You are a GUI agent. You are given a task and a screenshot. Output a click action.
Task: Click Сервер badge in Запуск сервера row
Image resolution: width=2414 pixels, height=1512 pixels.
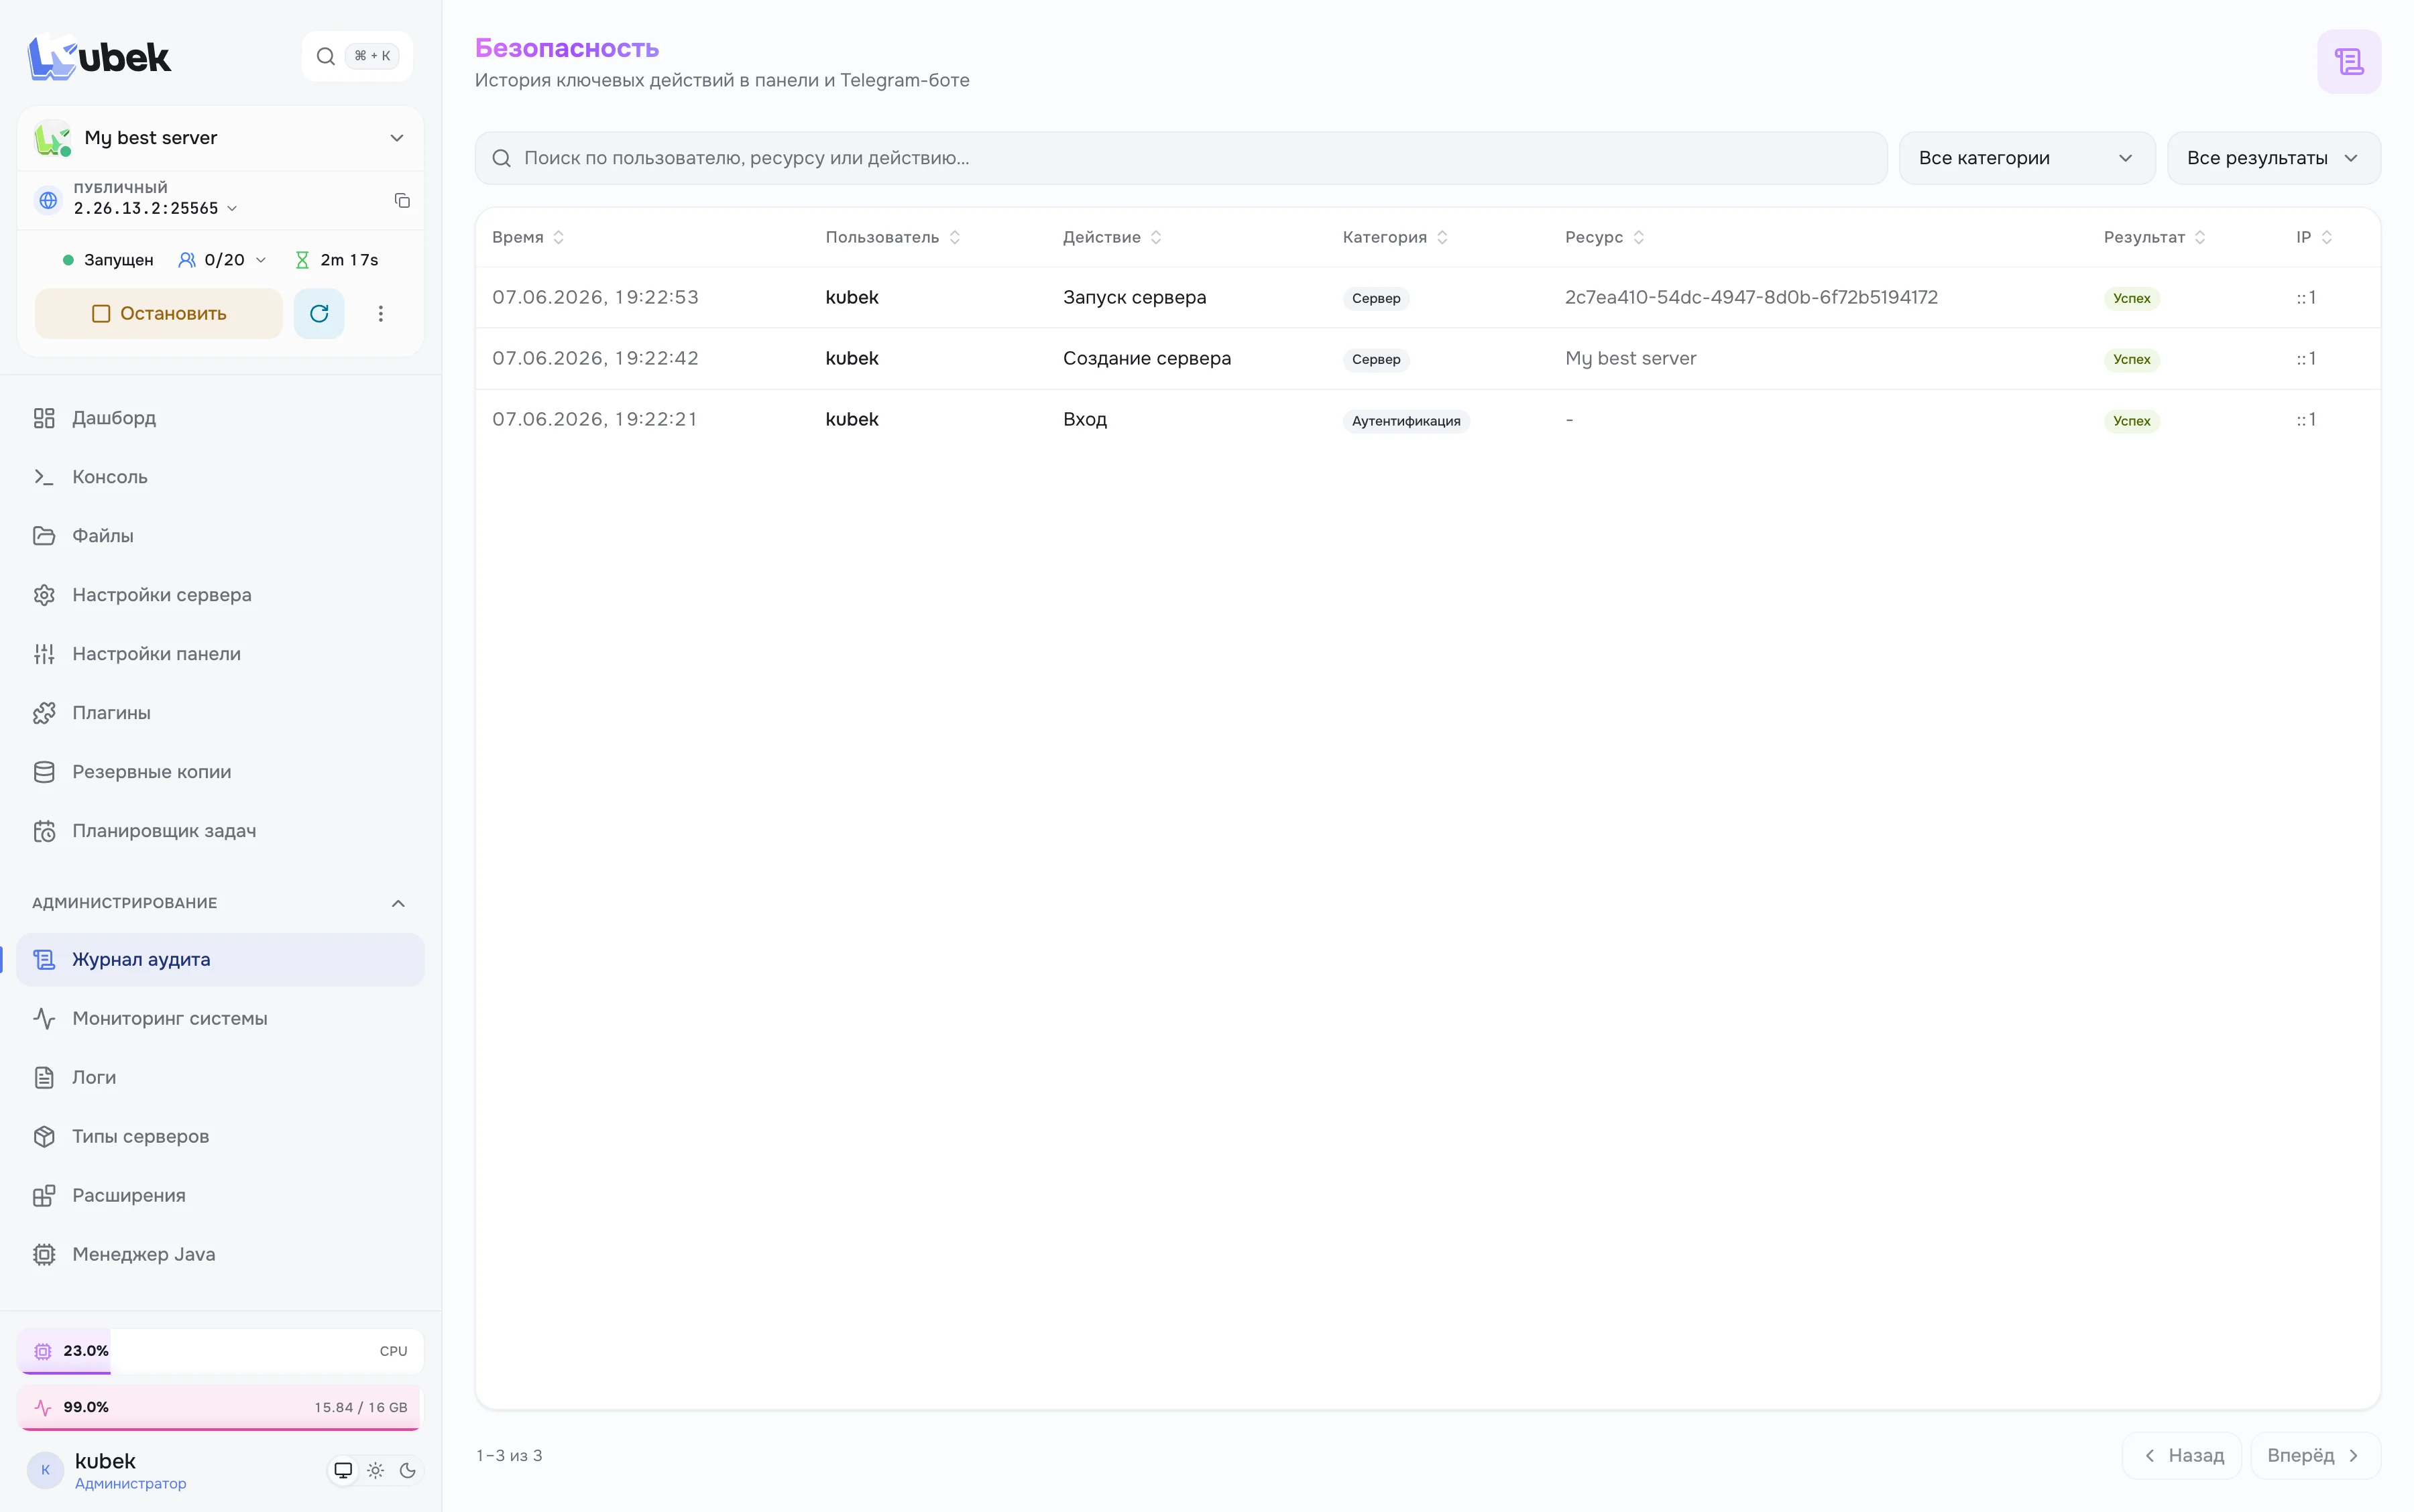[1375, 298]
